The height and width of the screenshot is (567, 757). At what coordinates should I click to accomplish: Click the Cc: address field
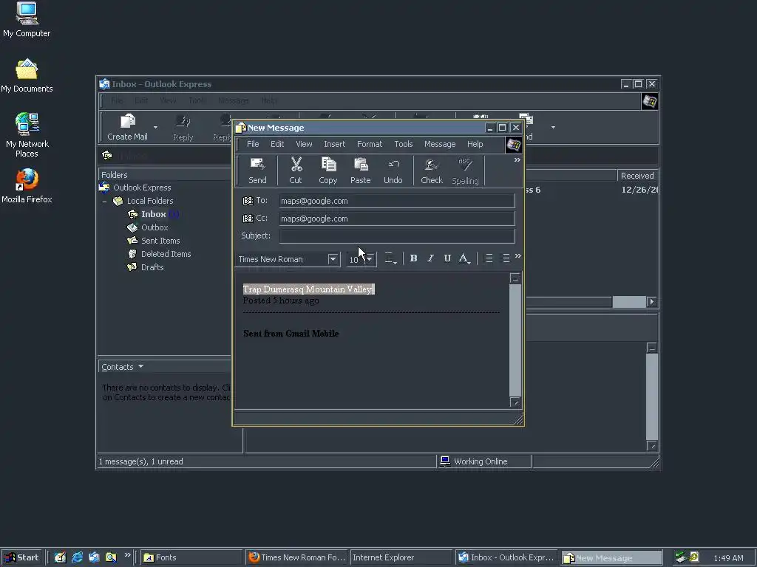[x=397, y=219]
